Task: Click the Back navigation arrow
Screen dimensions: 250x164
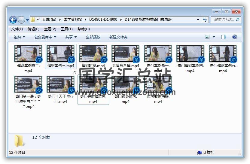Action: [x=13, y=20]
